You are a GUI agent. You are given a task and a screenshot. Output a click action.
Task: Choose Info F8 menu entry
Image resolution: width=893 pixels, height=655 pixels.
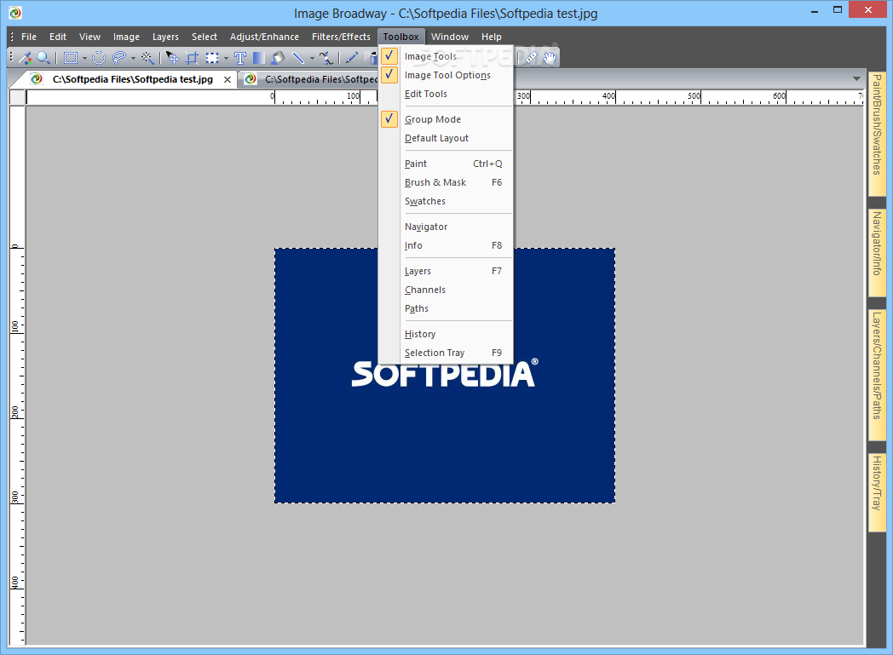coord(446,246)
